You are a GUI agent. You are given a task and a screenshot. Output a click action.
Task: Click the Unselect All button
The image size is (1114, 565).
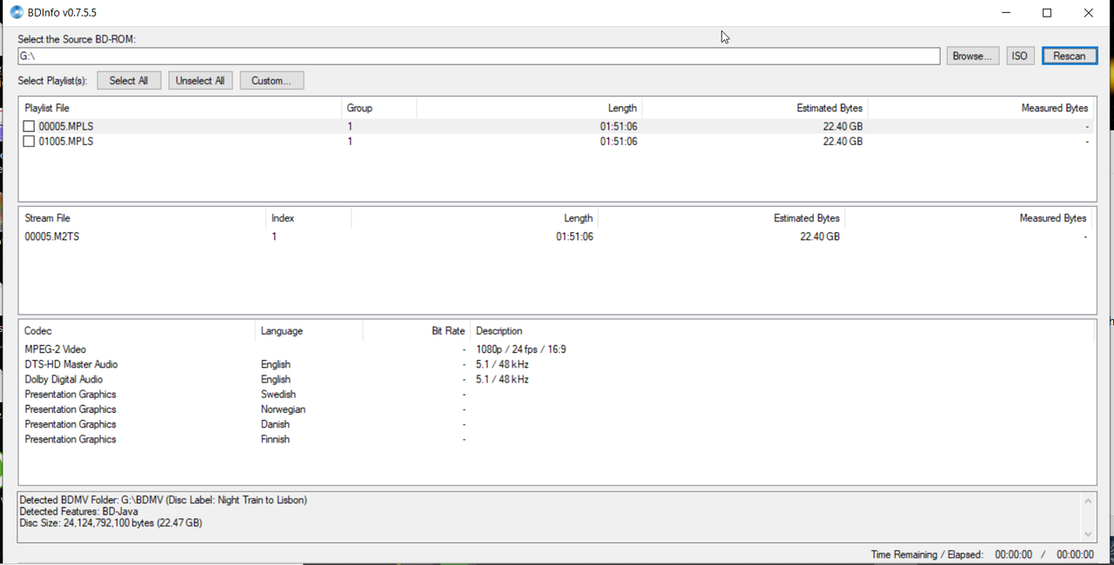click(200, 81)
